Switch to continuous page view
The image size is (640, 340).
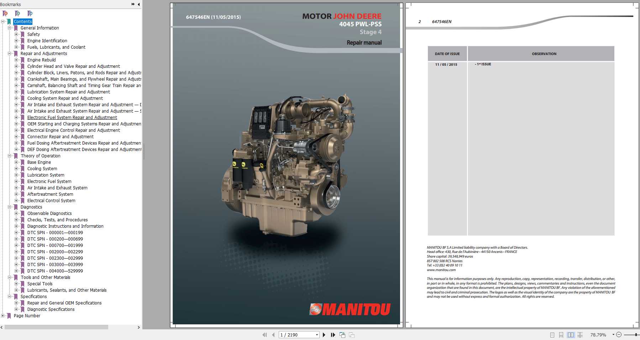[x=561, y=335]
